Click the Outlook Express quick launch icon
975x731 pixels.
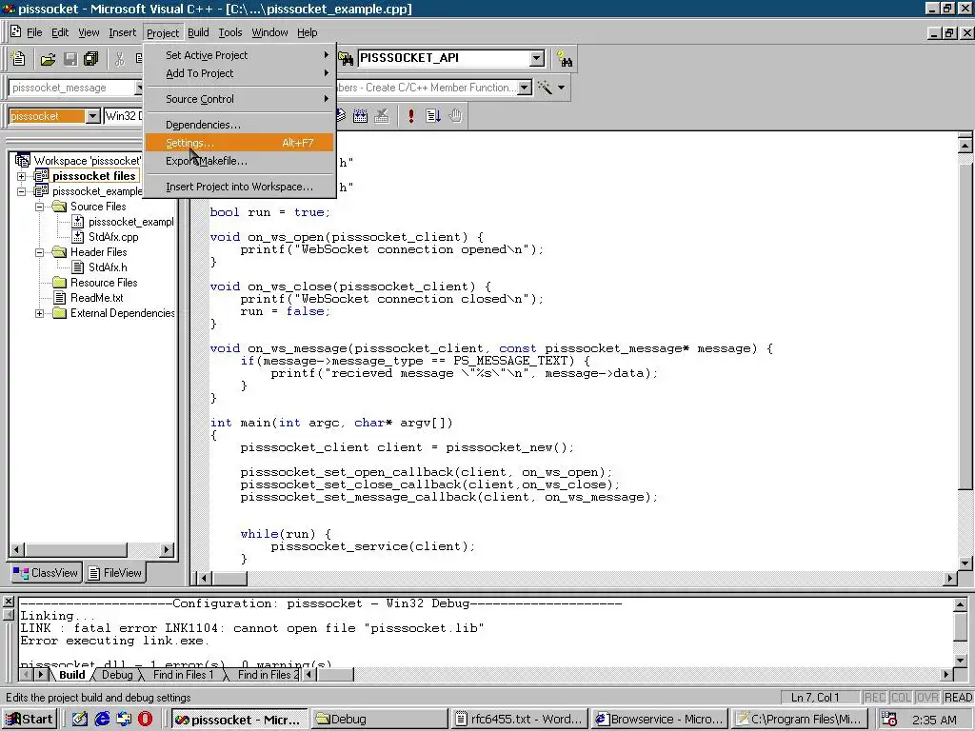[x=124, y=720]
